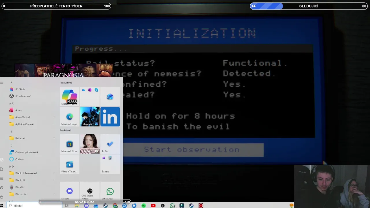This screenshot has height=208, width=370.
Task: Open YouTube icon on the taskbar
Action: click(x=153, y=206)
